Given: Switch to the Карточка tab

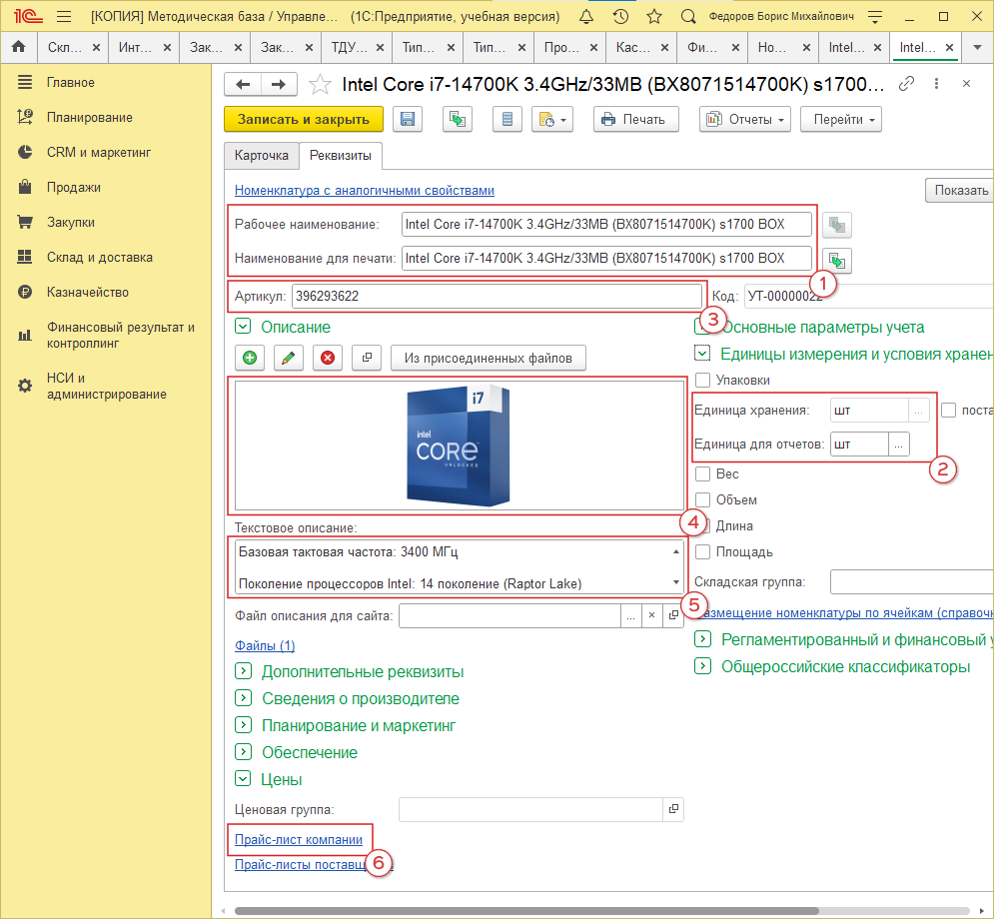Looking at the screenshot, I should click(x=261, y=156).
